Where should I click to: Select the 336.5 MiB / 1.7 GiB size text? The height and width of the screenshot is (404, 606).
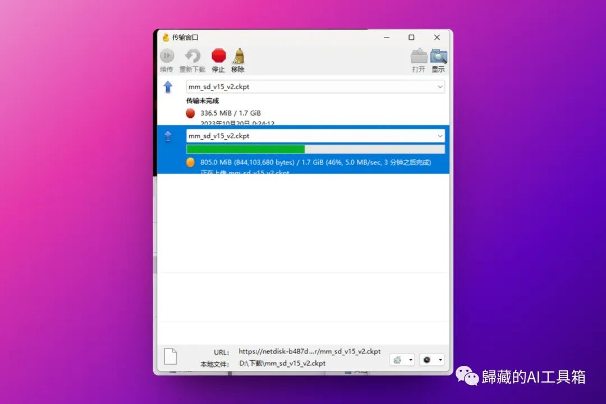(x=231, y=113)
